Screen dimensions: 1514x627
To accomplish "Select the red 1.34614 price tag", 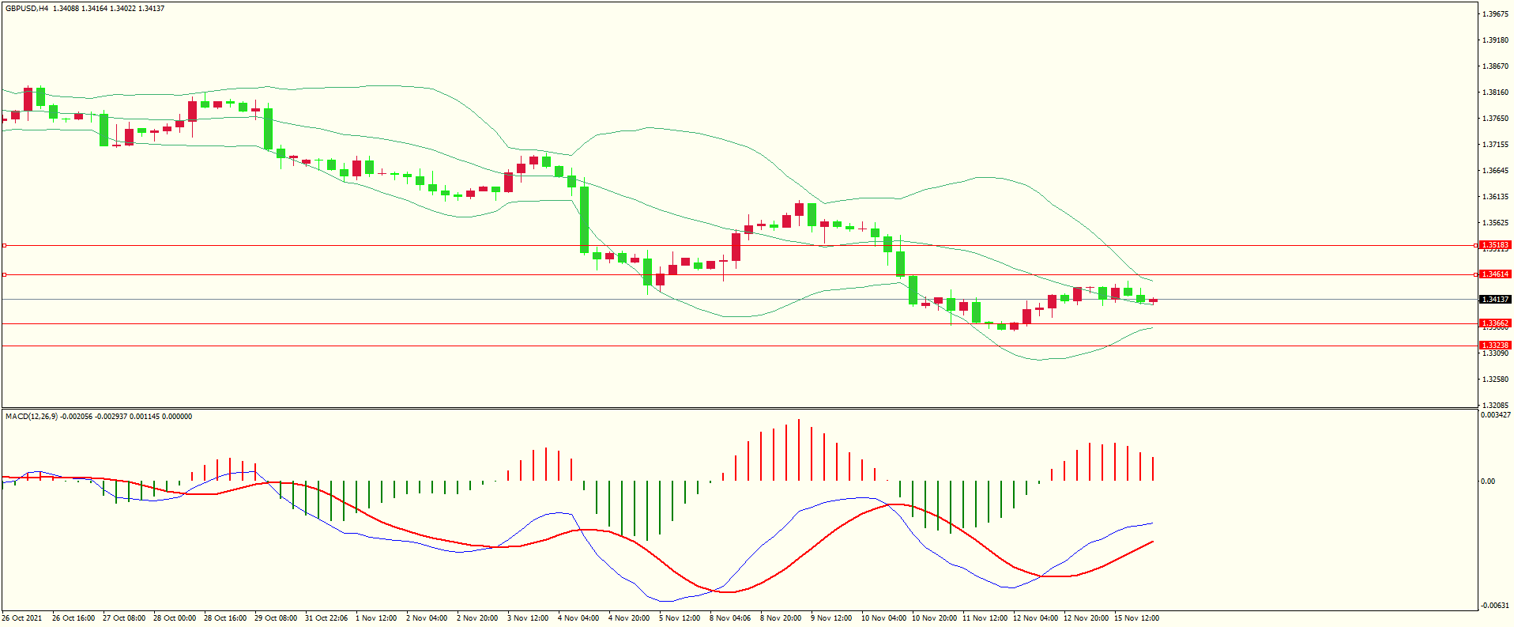I will 1494,274.
